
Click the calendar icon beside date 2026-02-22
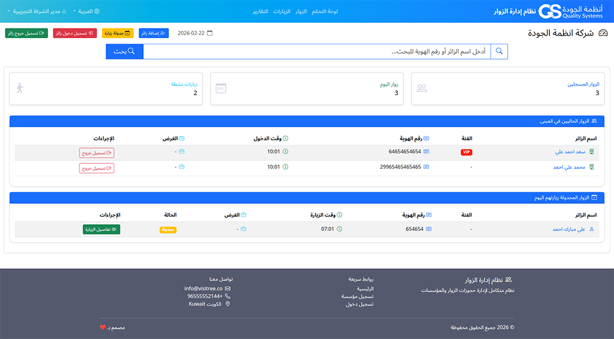pyautogui.click(x=210, y=33)
